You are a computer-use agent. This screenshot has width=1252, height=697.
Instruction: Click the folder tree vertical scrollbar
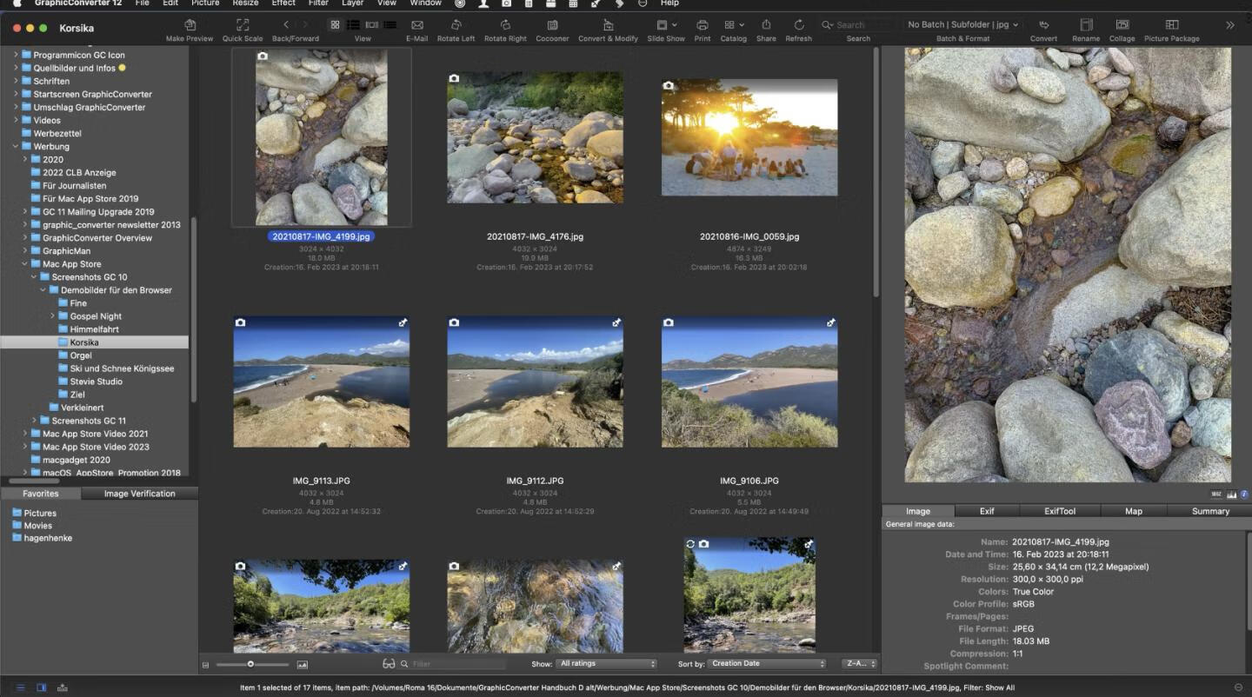pyautogui.click(x=193, y=309)
